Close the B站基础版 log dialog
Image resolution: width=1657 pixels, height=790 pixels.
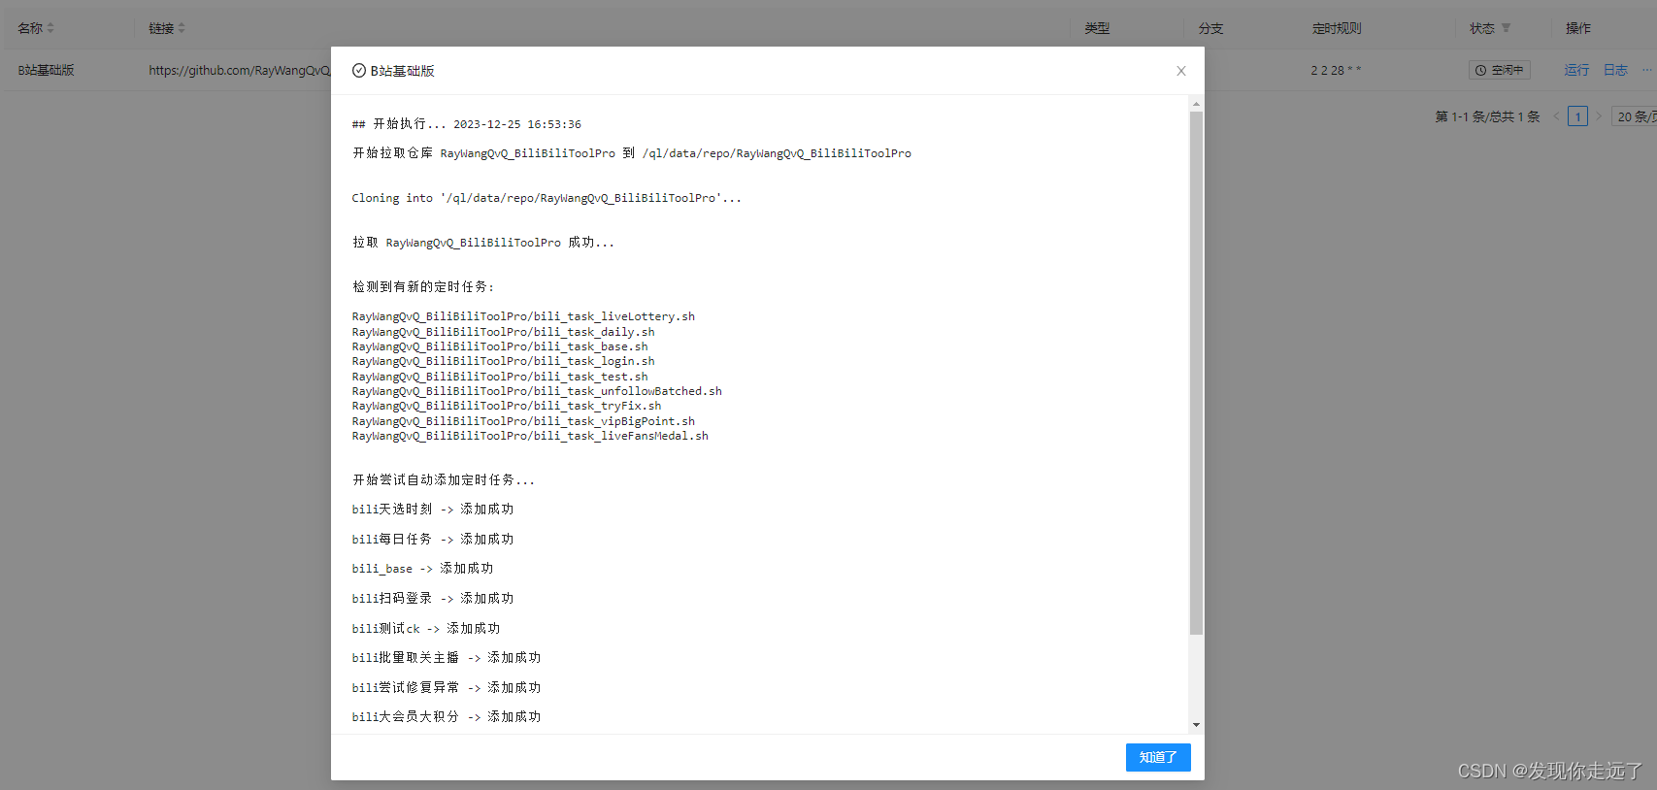(1181, 71)
